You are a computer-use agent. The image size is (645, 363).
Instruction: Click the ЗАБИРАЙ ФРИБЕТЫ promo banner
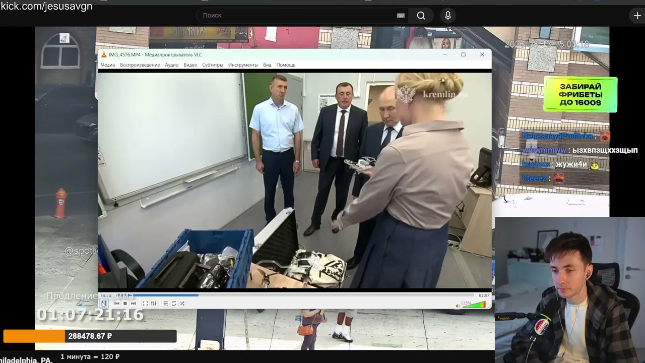pos(580,94)
